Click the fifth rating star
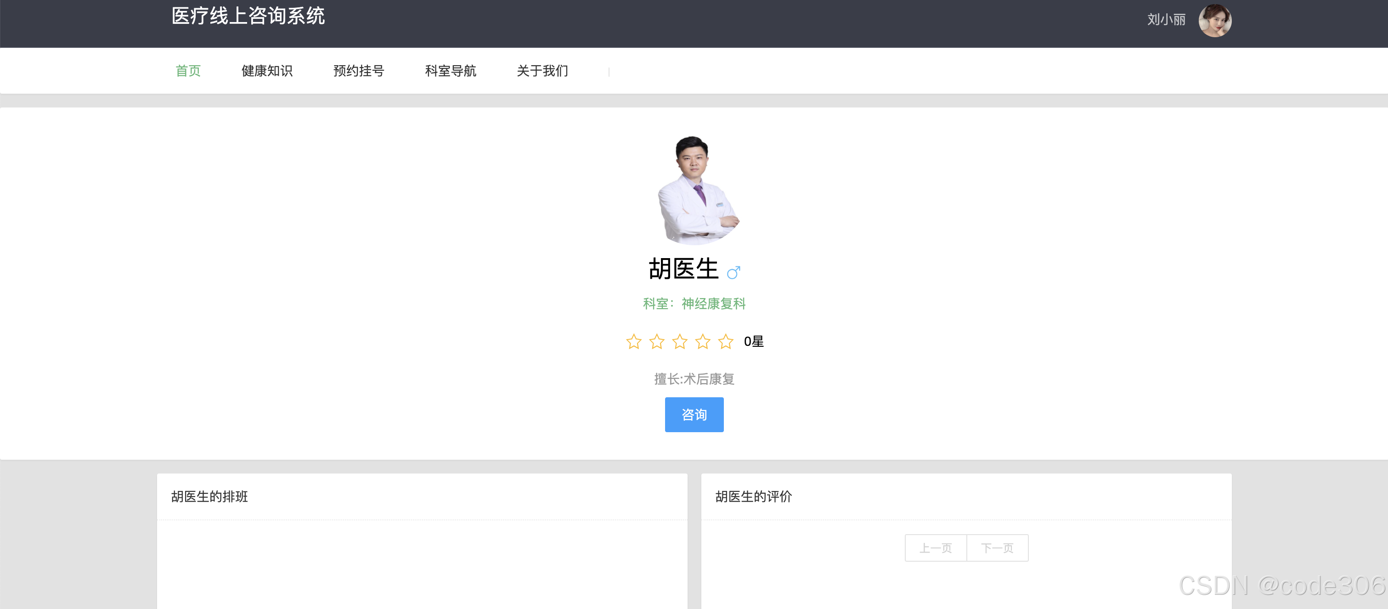 coord(726,342)
